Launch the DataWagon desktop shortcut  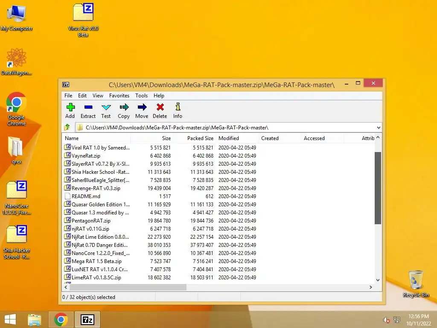click(x=17, y=61)
